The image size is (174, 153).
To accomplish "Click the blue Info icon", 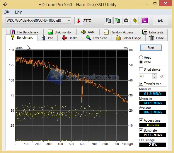I will [x=44, y=38].
